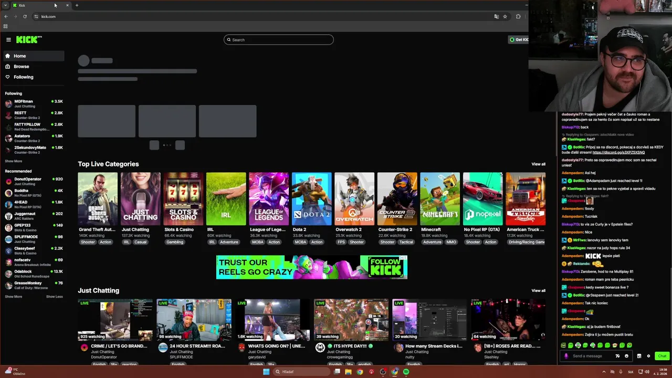This screenshot has height=378, width=672.
Task: Click the green Chat send button
Action: [662, 356]
